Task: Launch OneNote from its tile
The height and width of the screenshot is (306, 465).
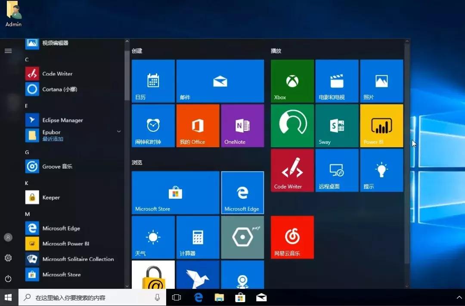Action: (x=242, y=125)
